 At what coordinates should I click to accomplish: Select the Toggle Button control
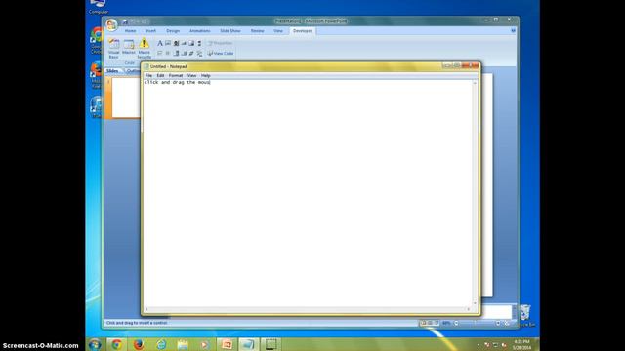(x=191, y=53)
